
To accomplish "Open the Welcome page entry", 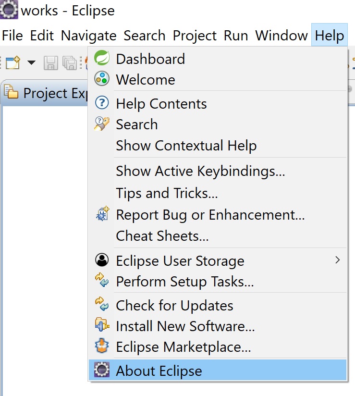I will tap(218, 80).
